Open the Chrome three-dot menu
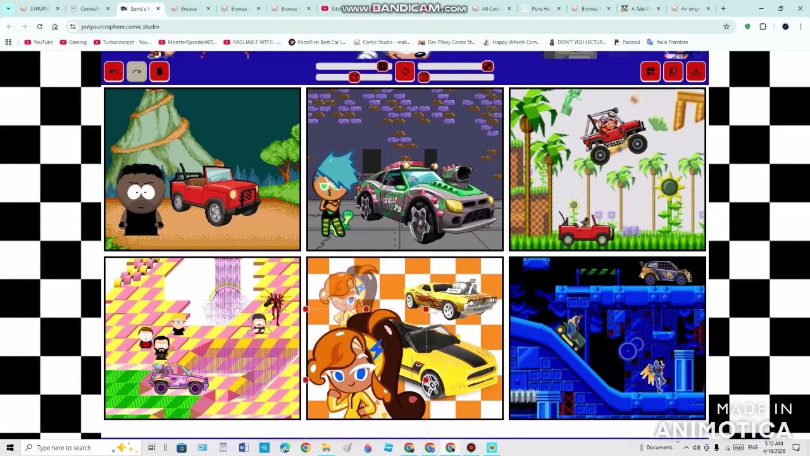Image resolution: width=810 pixels, height=456 pixels. click(801, 27)
